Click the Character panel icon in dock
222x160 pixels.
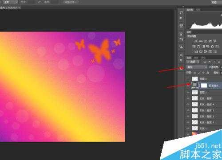pos(181,55)
